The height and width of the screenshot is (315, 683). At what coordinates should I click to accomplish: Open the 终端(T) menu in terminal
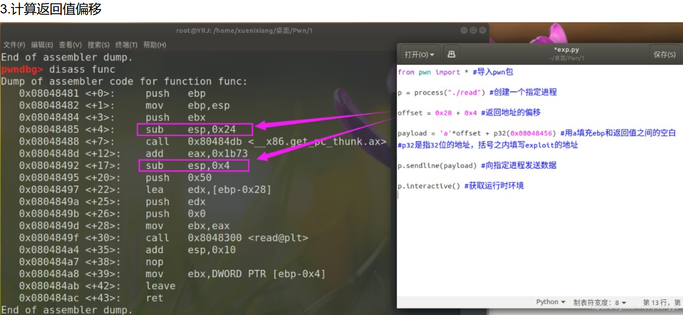pyautogui.click(x=126, y=45)
